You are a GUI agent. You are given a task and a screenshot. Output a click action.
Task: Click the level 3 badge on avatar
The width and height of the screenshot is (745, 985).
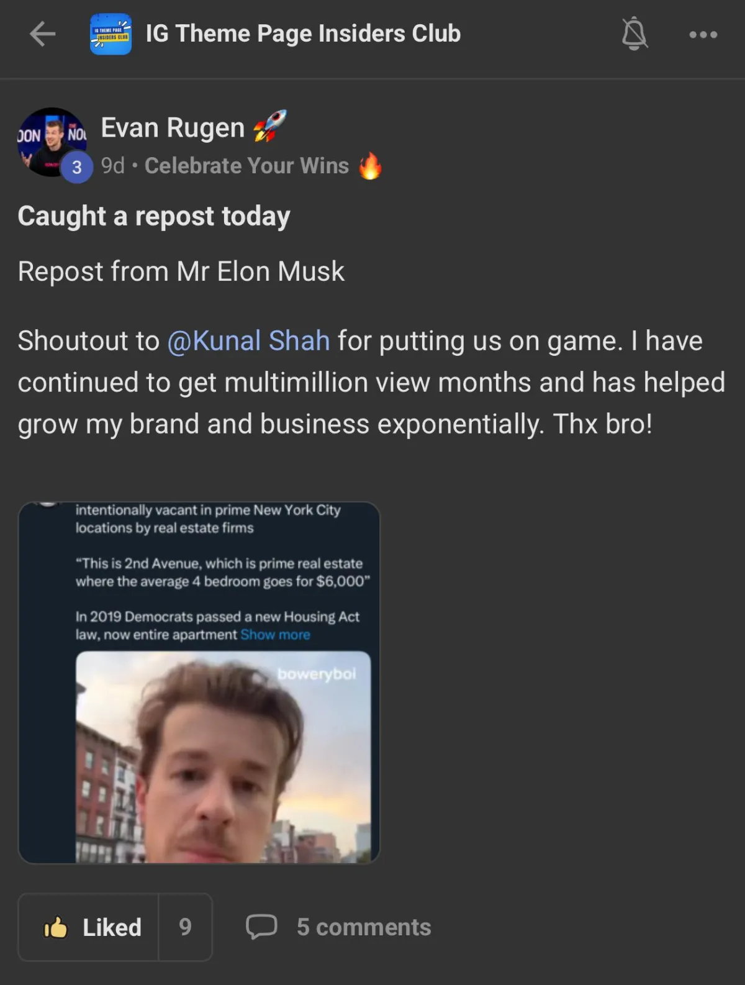coord(76,167)
